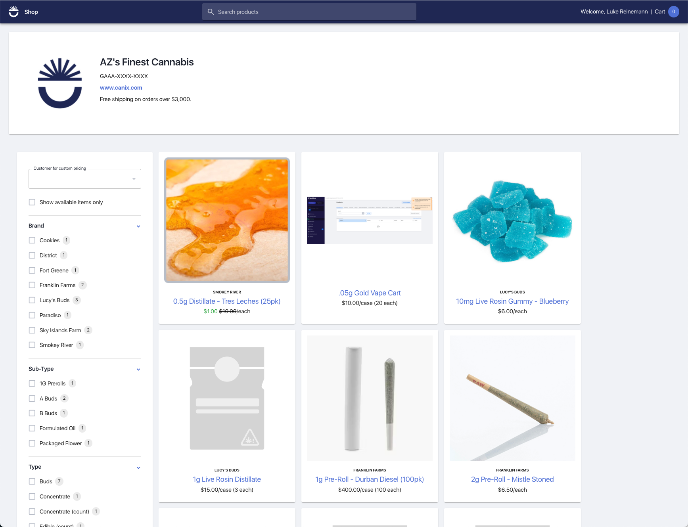Open the Cart link

point(659,12)
